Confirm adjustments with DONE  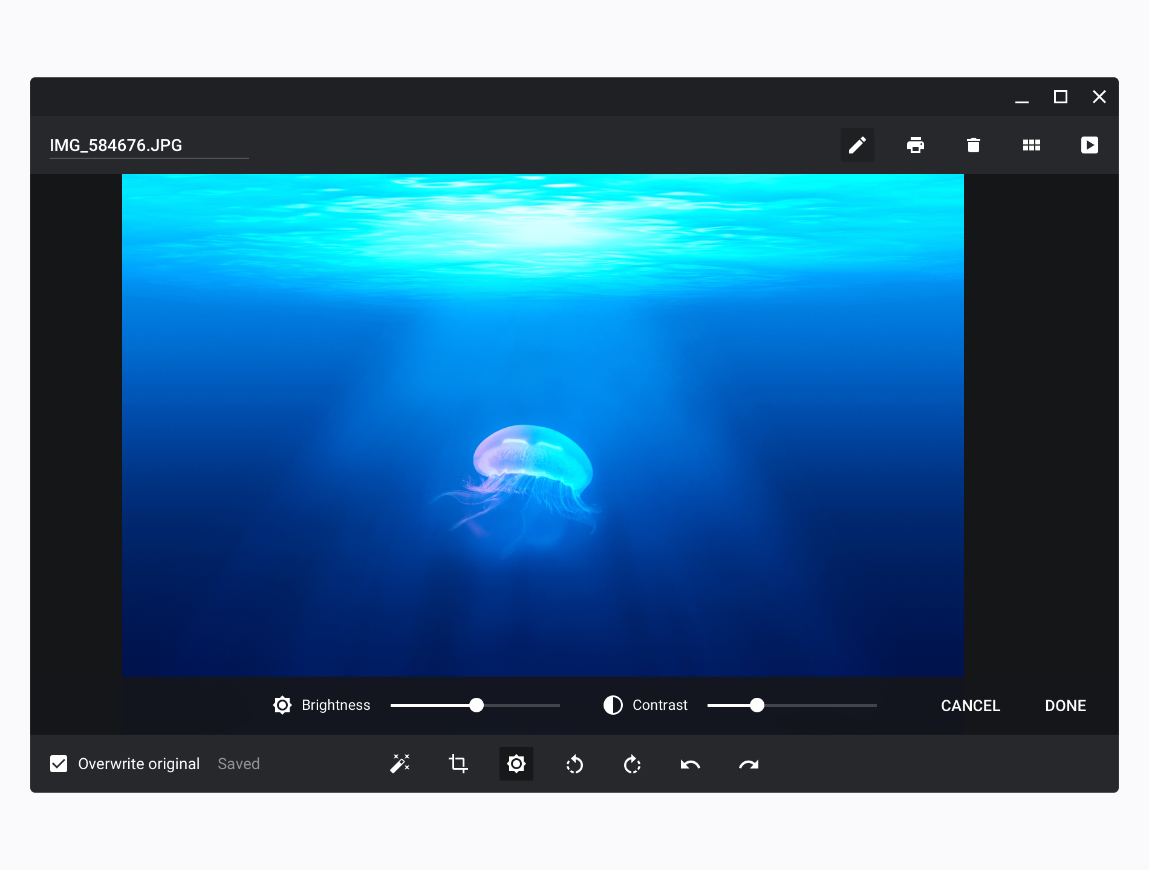[x=1066, y=706]
